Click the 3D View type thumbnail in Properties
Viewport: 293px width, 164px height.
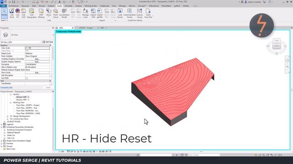pyautogui.click(x=5, y=35)
